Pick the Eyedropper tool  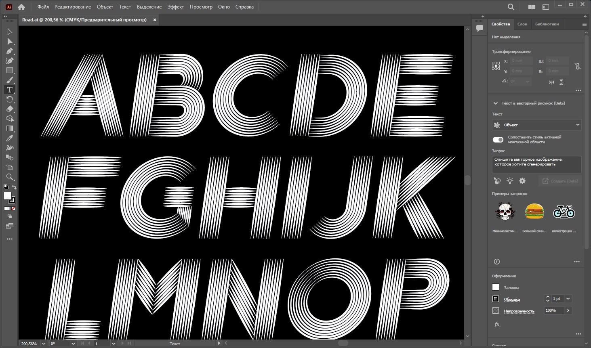pos(10,138)
